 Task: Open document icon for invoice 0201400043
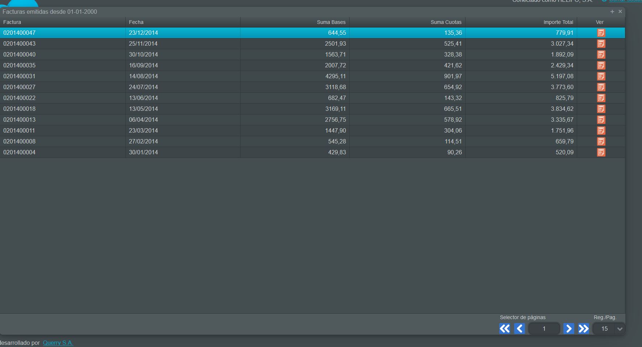(601, 44)
